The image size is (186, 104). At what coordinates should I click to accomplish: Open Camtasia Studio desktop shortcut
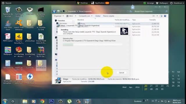click(x=19, y=12)
